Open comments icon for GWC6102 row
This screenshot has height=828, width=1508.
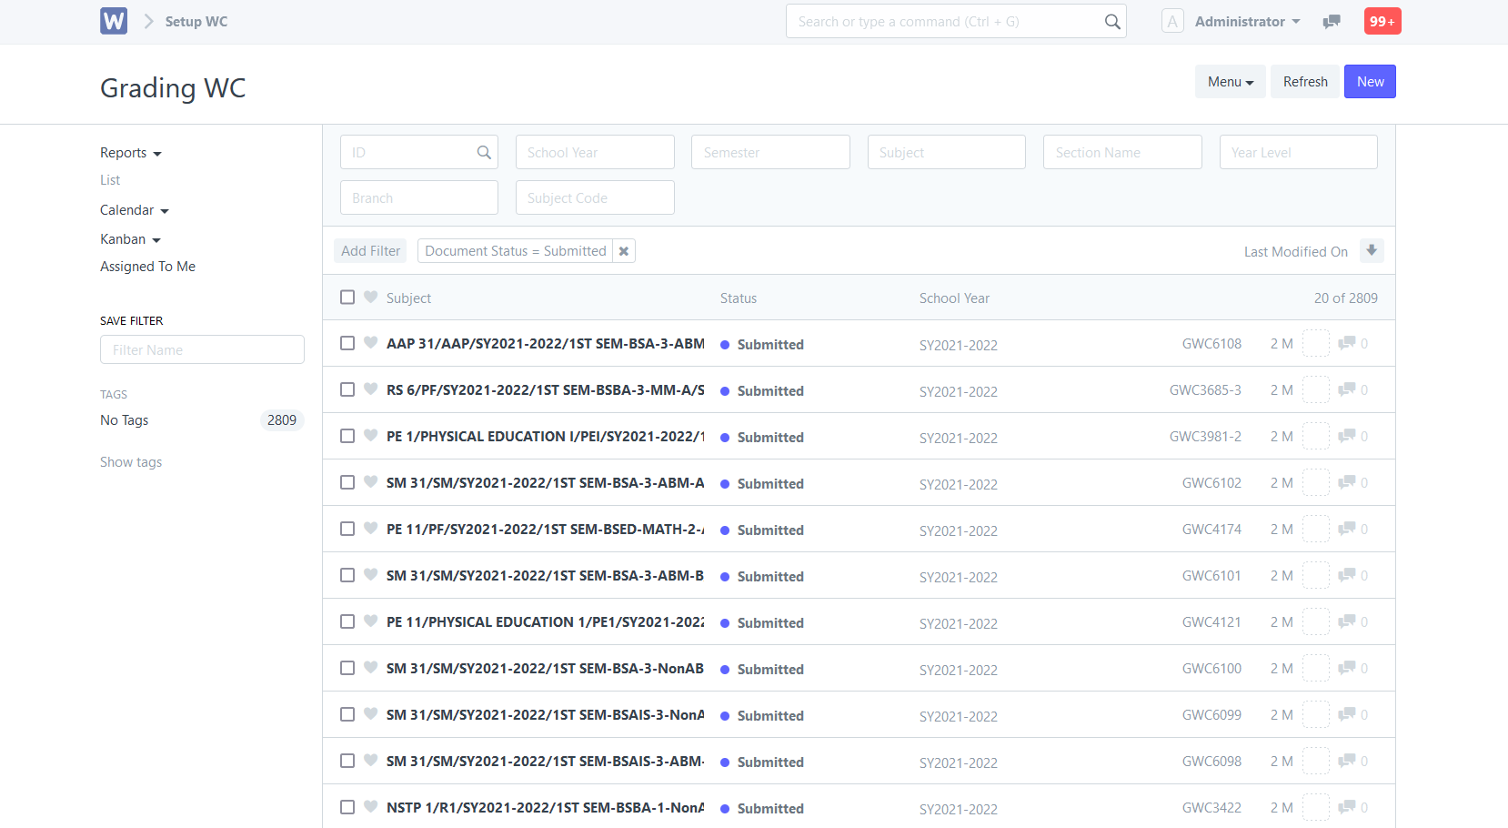pyautogui.click(x=1347, y=482)
